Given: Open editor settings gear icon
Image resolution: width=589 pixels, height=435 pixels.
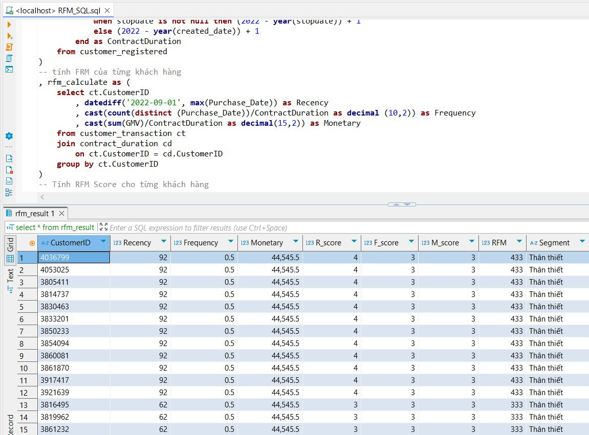Looking at the screenshot, I should point(9,136).
